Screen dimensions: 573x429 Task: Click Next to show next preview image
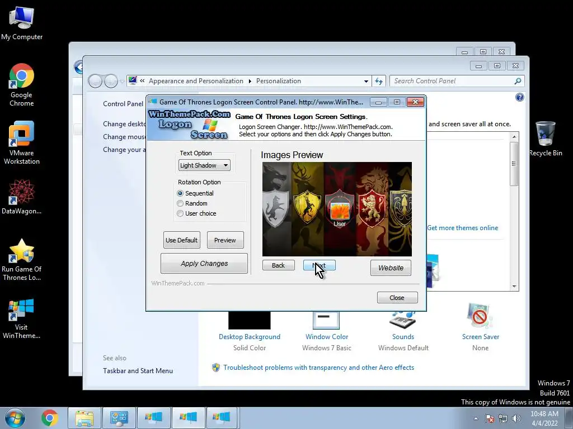point(319,265)
